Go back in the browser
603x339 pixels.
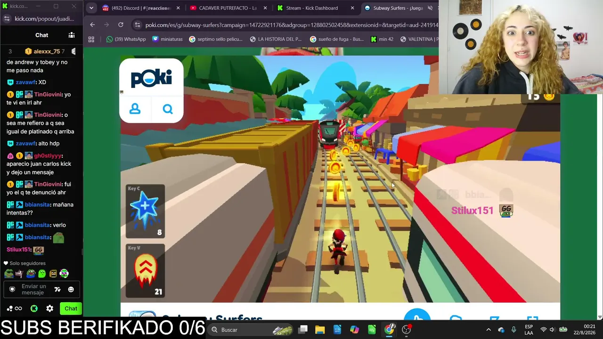pyautogui.click(x=92, y=25)
